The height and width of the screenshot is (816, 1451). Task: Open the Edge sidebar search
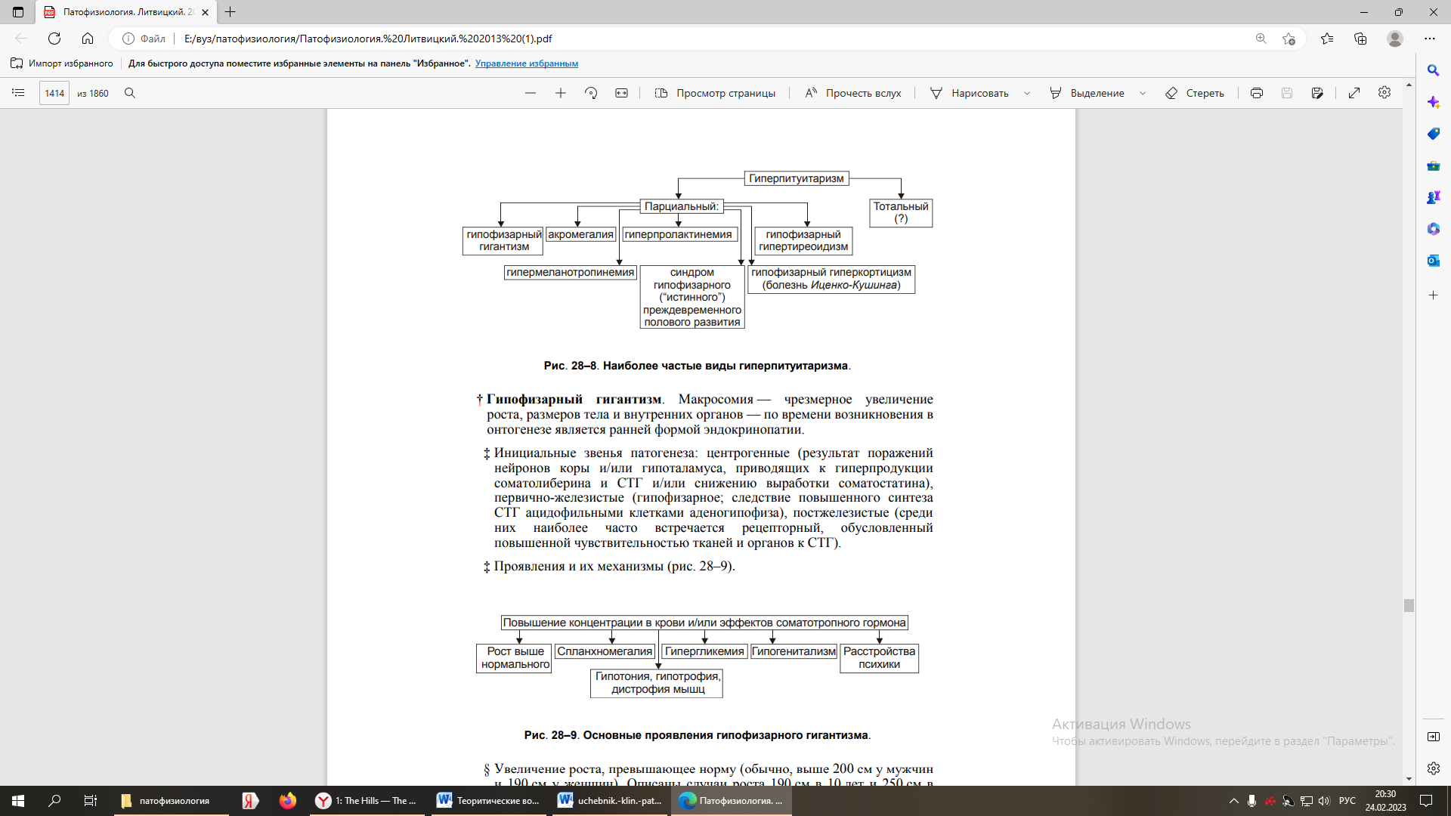(x=1433, y=70)
